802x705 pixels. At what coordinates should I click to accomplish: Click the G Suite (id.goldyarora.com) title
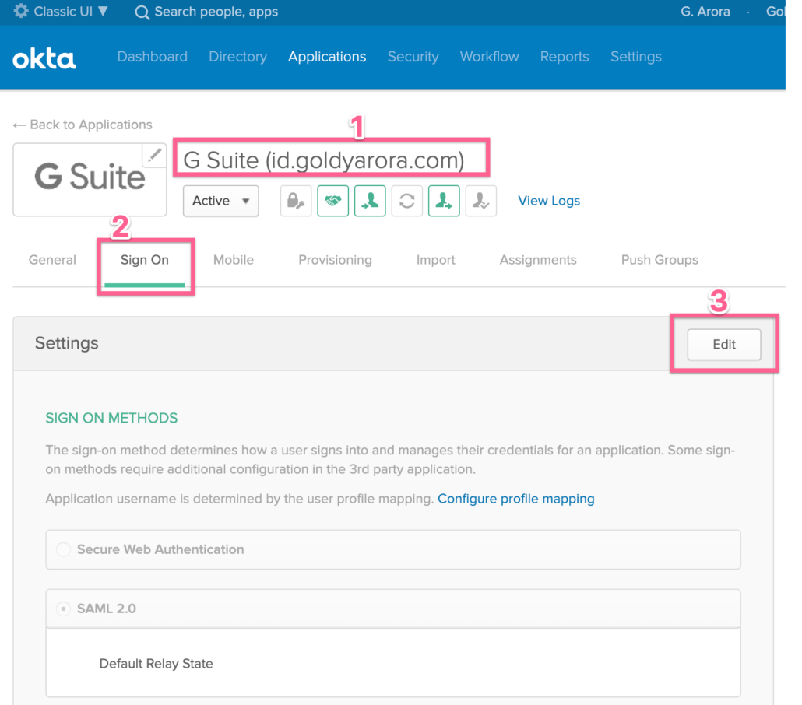[324, 160]
